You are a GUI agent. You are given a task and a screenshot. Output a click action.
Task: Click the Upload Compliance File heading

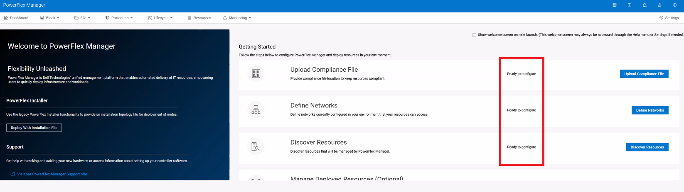pos(324,70)
